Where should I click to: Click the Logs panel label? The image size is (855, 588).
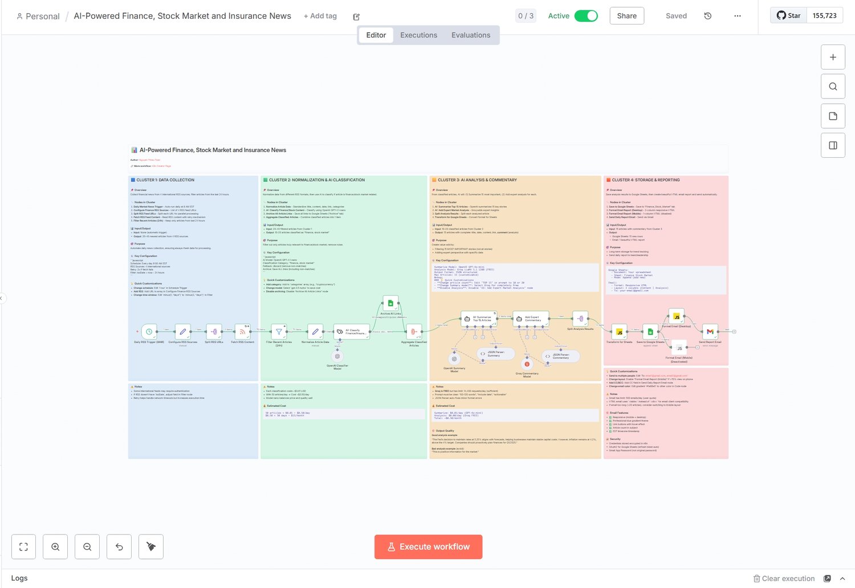pos(19,578)
